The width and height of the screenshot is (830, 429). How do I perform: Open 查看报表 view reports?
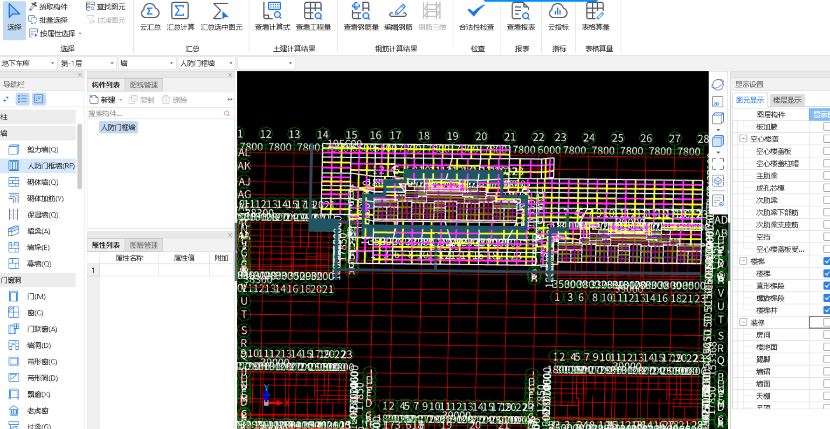point(521,17)
